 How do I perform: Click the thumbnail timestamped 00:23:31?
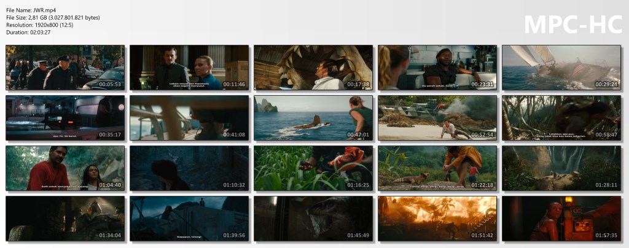(x=437, y=68)
